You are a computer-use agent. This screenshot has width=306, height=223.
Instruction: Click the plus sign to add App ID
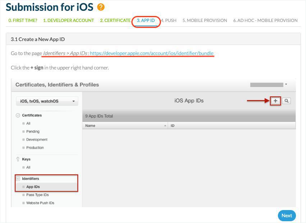point(275,101)
